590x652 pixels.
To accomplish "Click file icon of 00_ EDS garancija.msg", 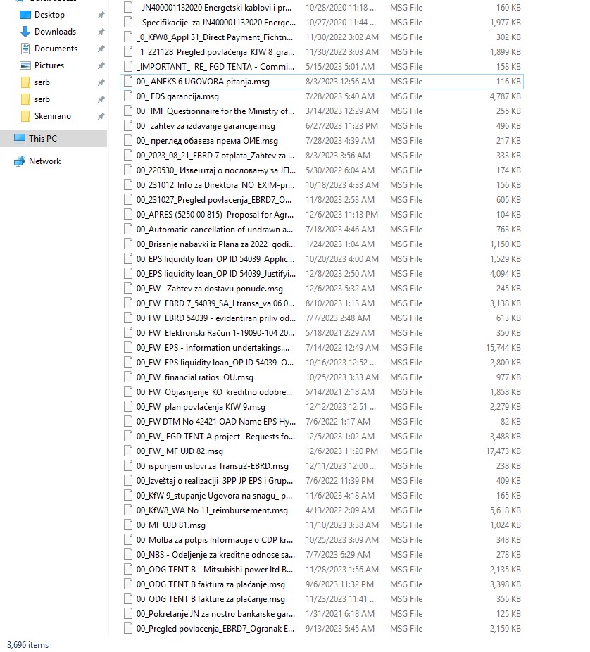I will coord(128,96).
